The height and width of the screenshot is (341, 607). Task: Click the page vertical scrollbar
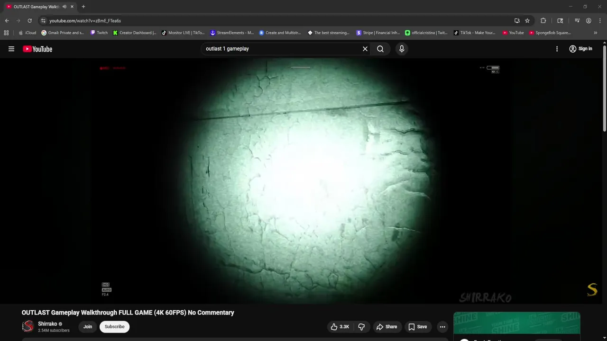click(x=605, y=88)
